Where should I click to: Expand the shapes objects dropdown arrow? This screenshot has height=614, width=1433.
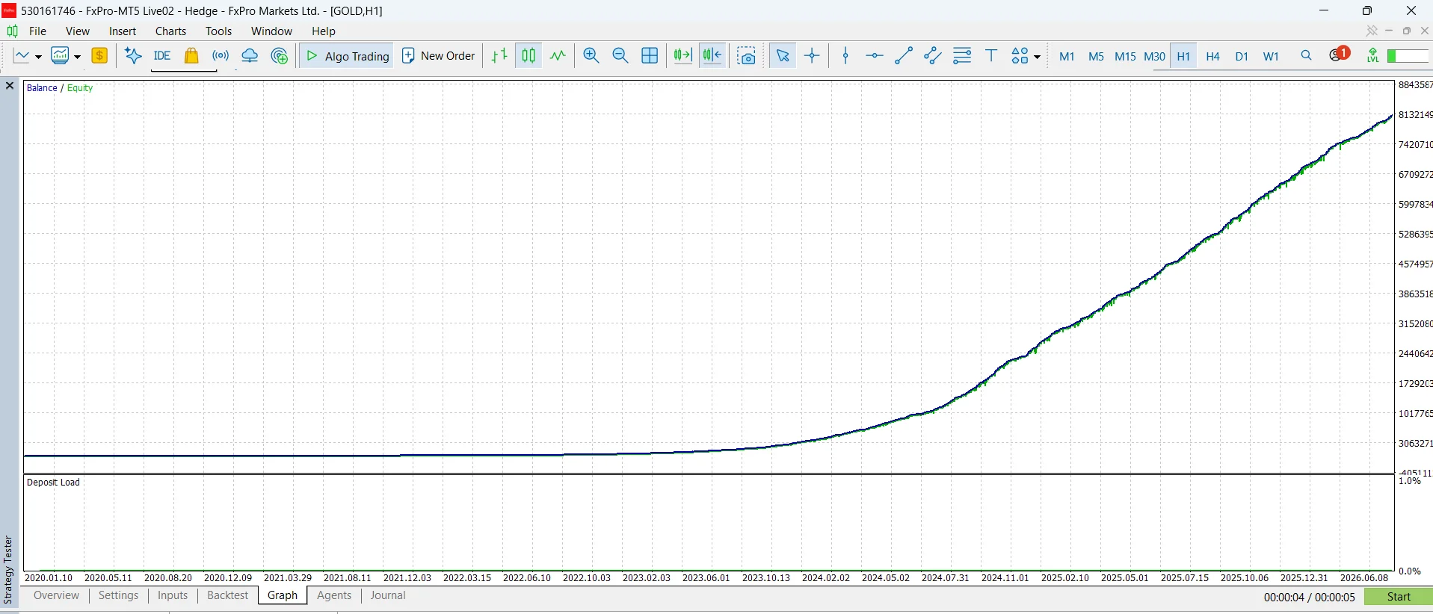(x=1037, y=57)
